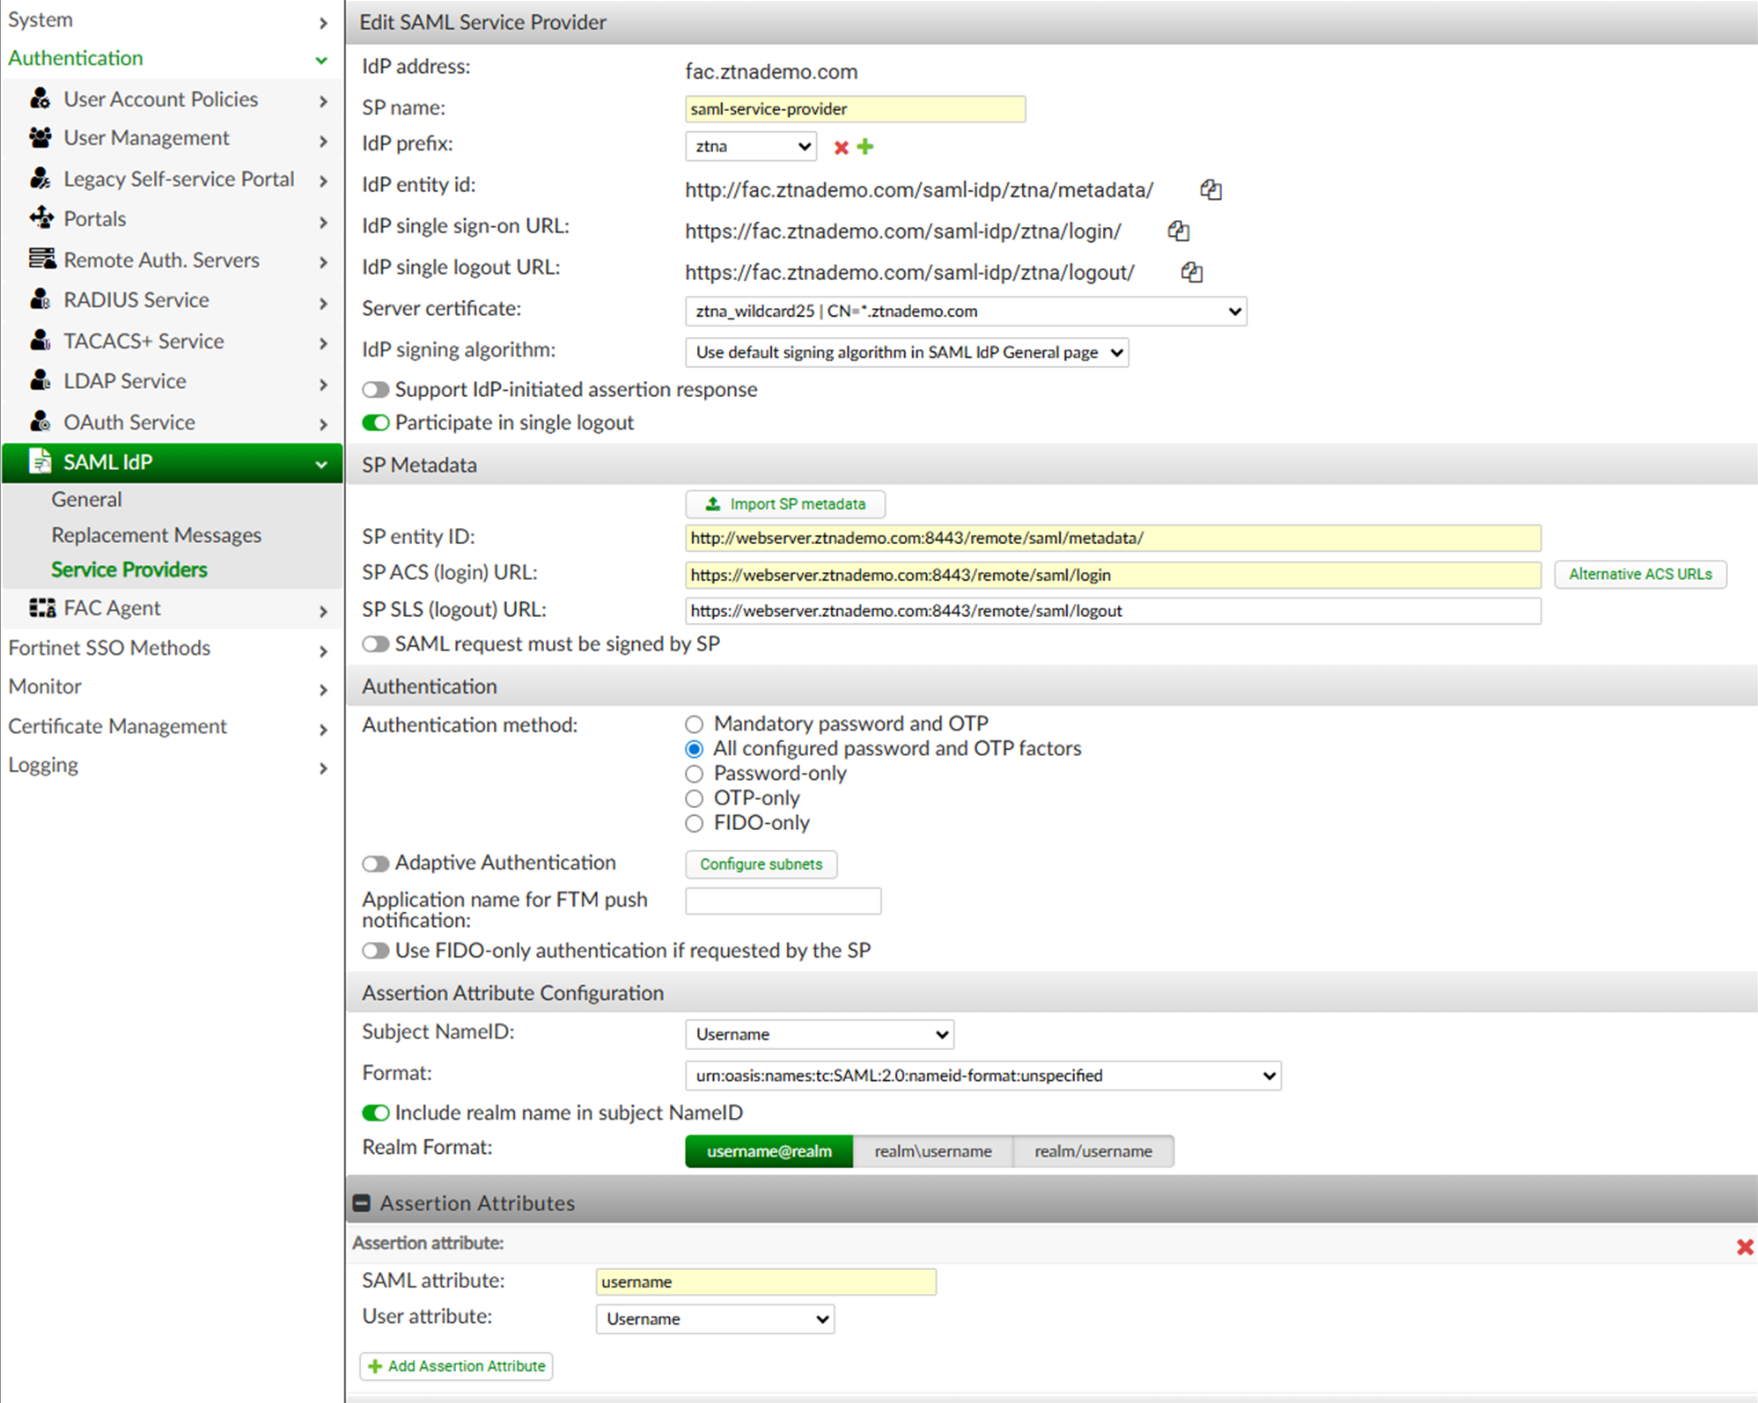Copy the IdP entity id URL

click(x=1210, y=189)
